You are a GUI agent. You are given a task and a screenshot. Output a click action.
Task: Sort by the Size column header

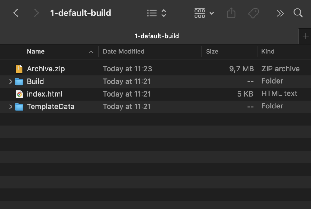pyautogui.click(x=212, y=52)
